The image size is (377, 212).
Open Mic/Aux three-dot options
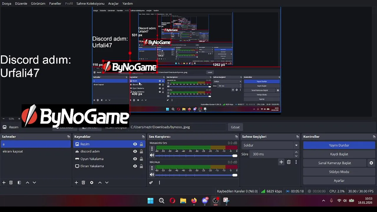(x=152, y=168)
